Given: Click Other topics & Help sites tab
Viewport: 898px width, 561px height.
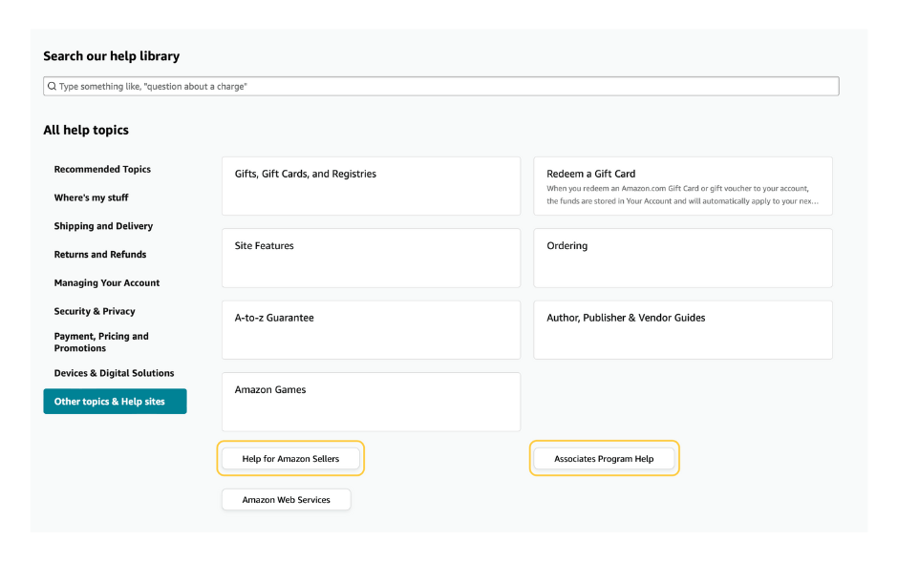Looking at the screenshot, I should 115,402.
